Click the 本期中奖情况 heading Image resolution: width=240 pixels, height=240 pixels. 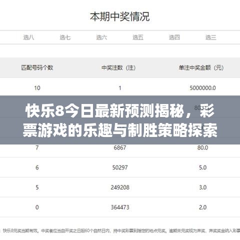point(120,16)
